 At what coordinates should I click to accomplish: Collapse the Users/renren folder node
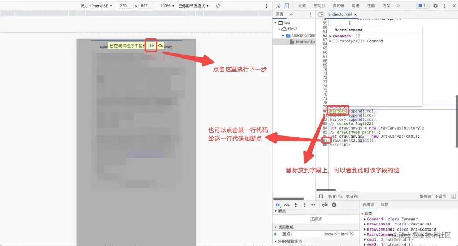coord(283,36)
